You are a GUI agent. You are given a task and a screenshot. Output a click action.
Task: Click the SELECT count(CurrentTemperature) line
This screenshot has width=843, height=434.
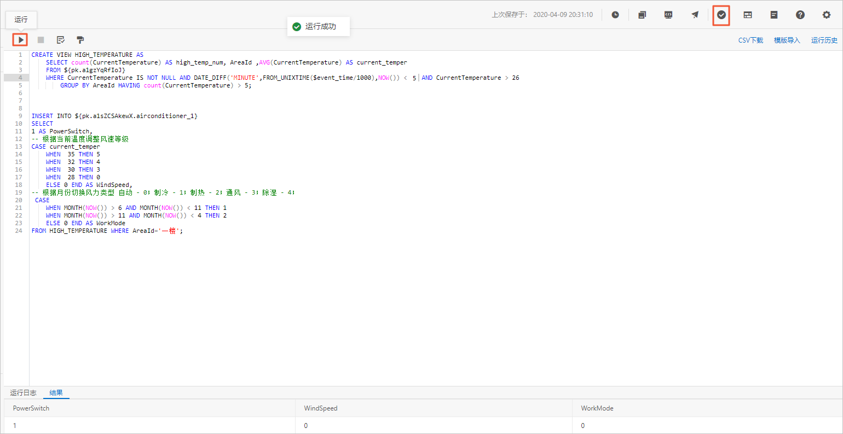[227, 62]
